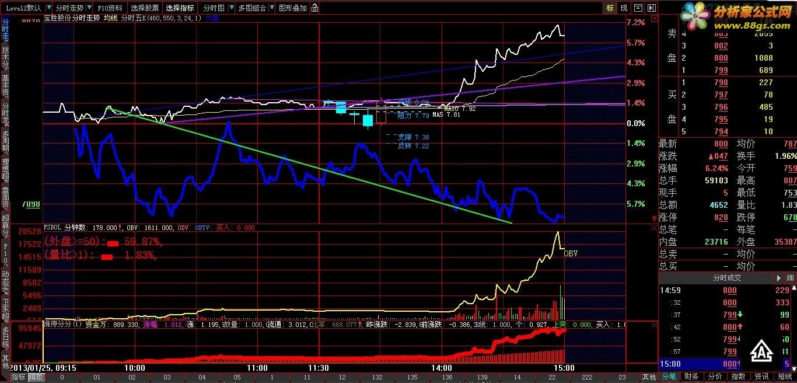Click the 14:00 time axis marker
Viewport: 797px width, 383px height.
click(442, 368)
